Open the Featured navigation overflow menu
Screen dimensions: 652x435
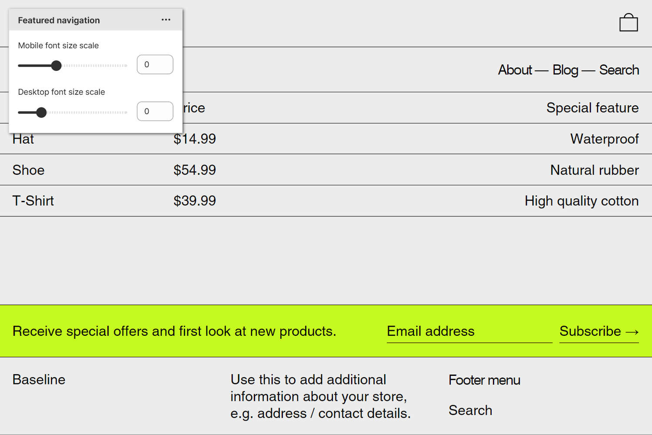[166, 20]
